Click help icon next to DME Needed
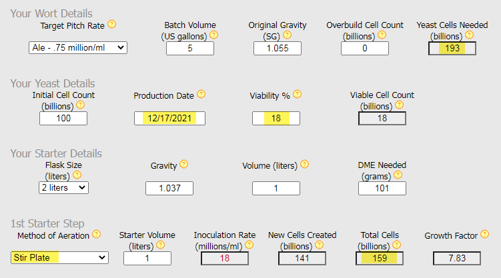The height and width of the screenshot is (278, 501). 398,175
